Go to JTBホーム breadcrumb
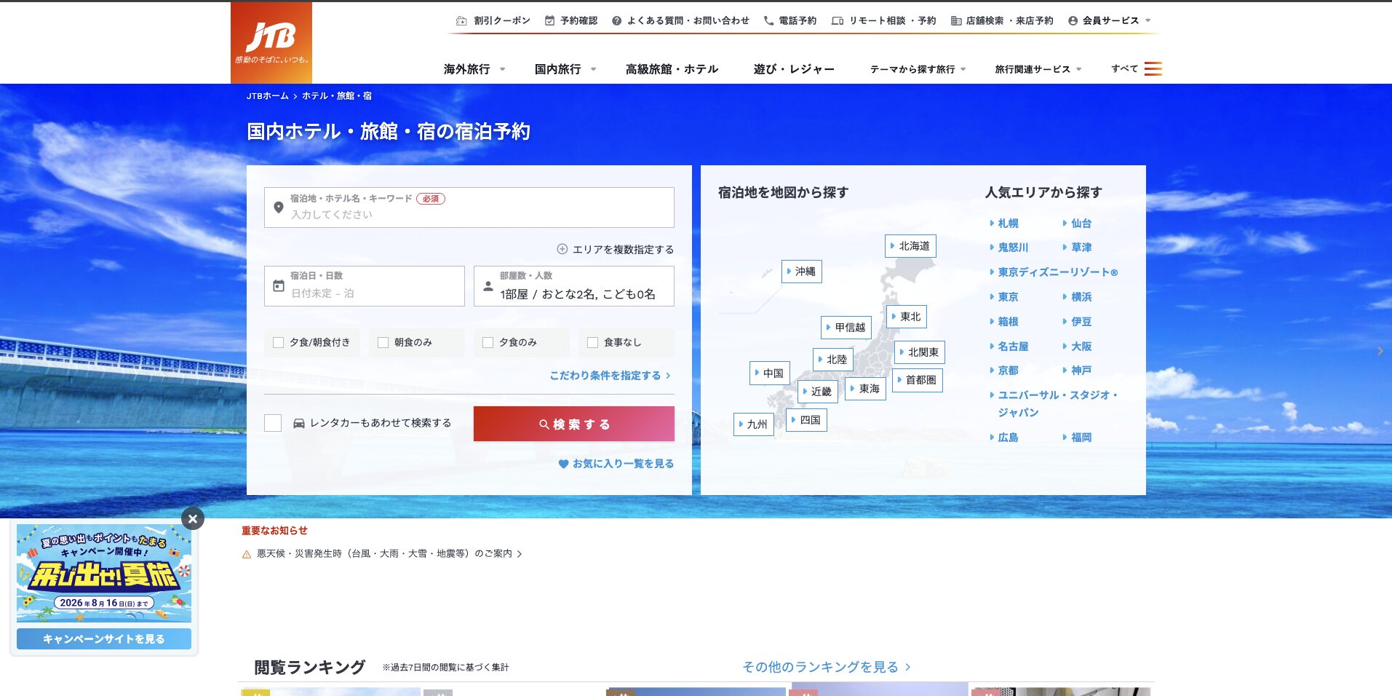1392x696 pixels. pos(267,96)
